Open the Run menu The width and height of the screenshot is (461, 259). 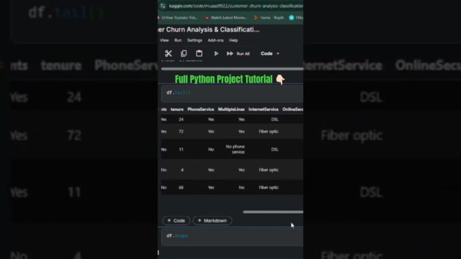tap(178, 40)
